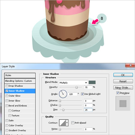135x135 pixels.
Task: Close the Layer Style dialog
Action: pos(130,65)
